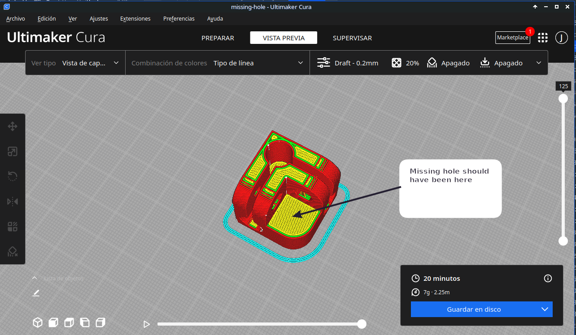The width and height of the screenshot is (576, 335).
Task: Switch to the SUPERVISAR stage tab
Action: point(352,38)
